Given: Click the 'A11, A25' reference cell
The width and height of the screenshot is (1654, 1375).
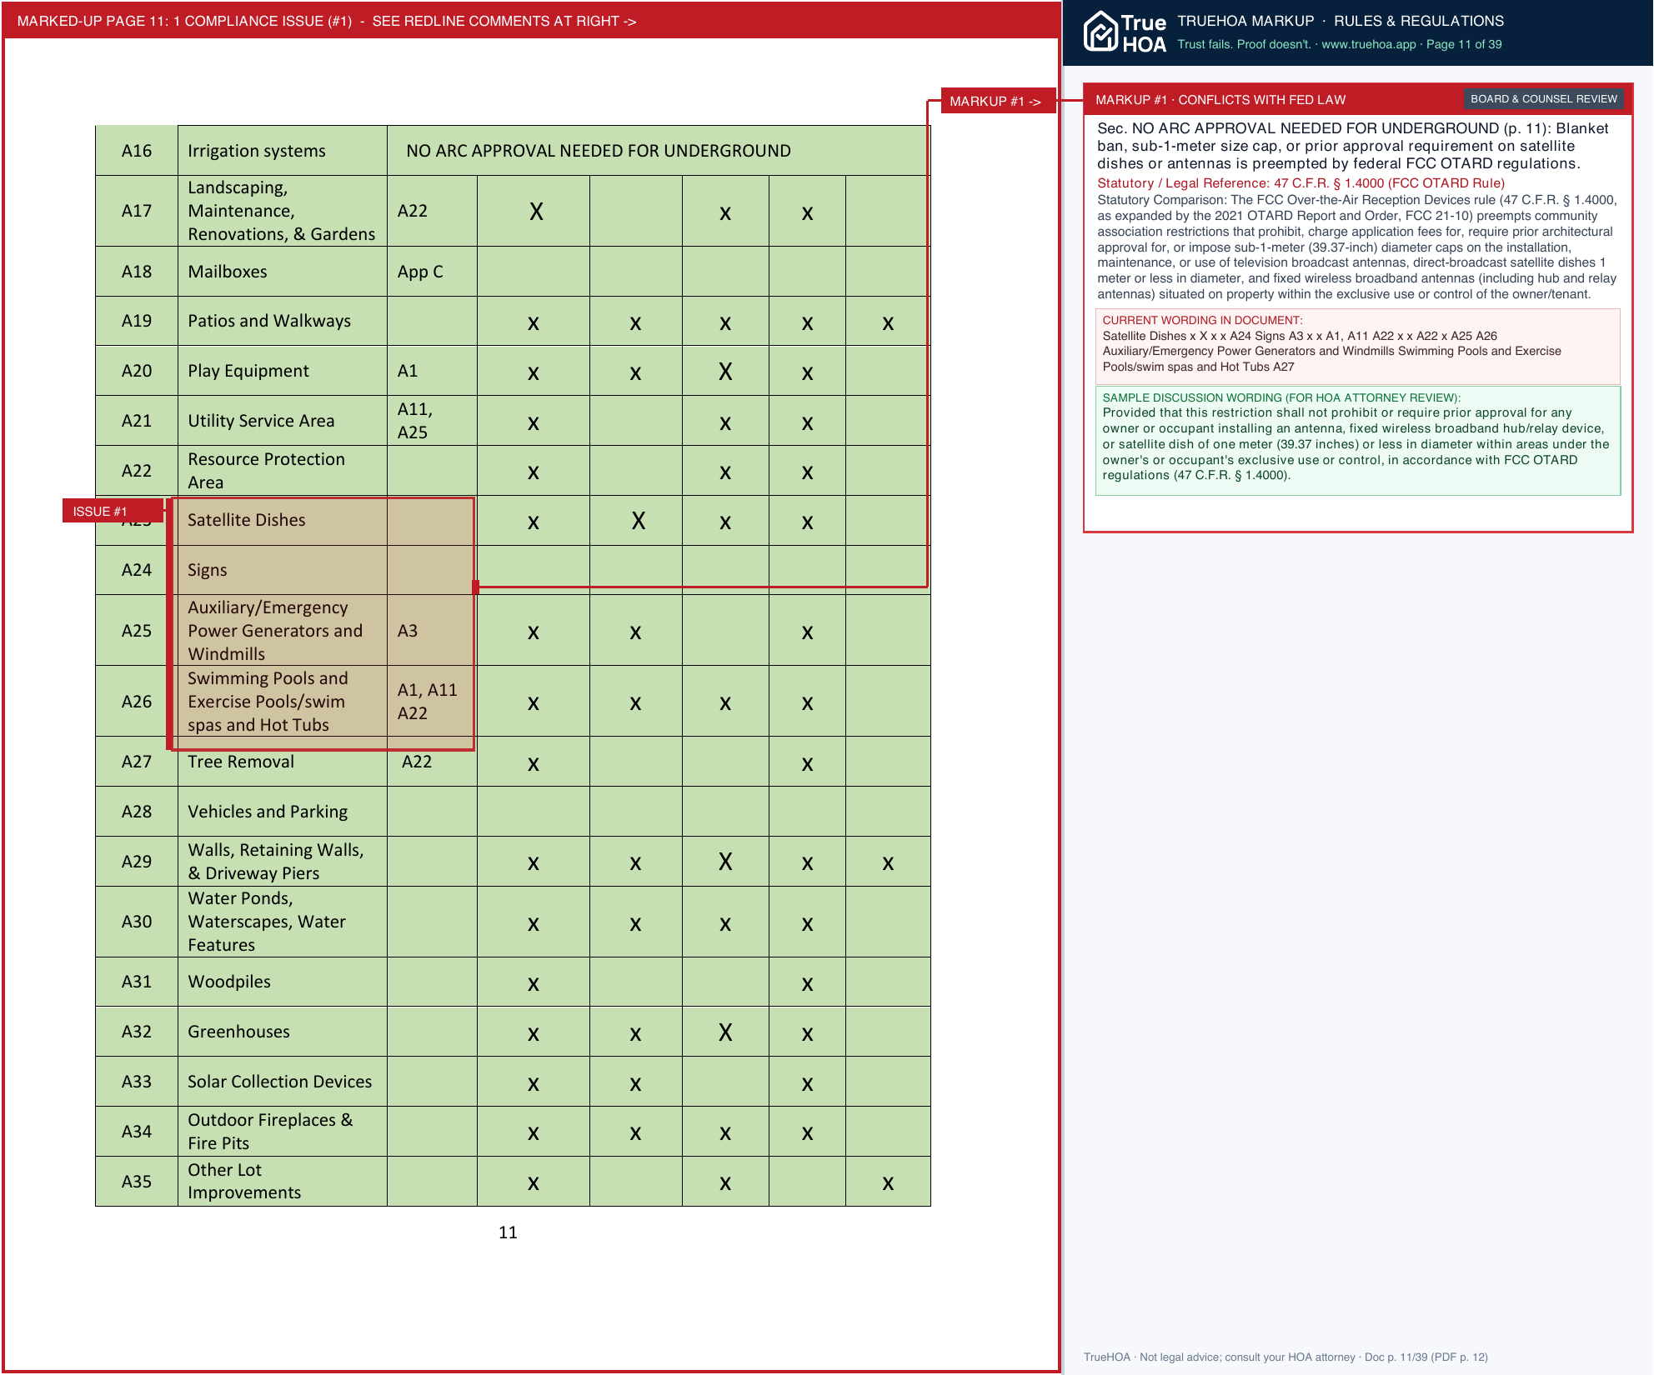Looking at the screenshot, I should coord(432,421).
